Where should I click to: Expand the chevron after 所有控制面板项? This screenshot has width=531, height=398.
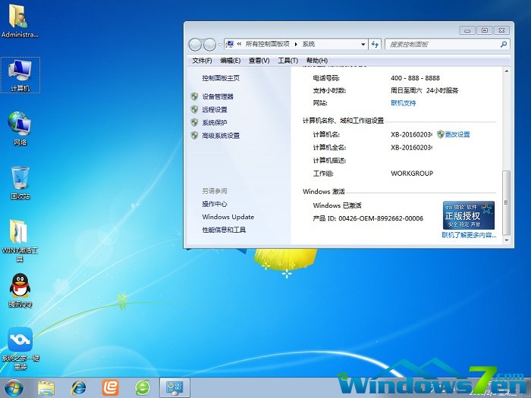click(296, 44)
